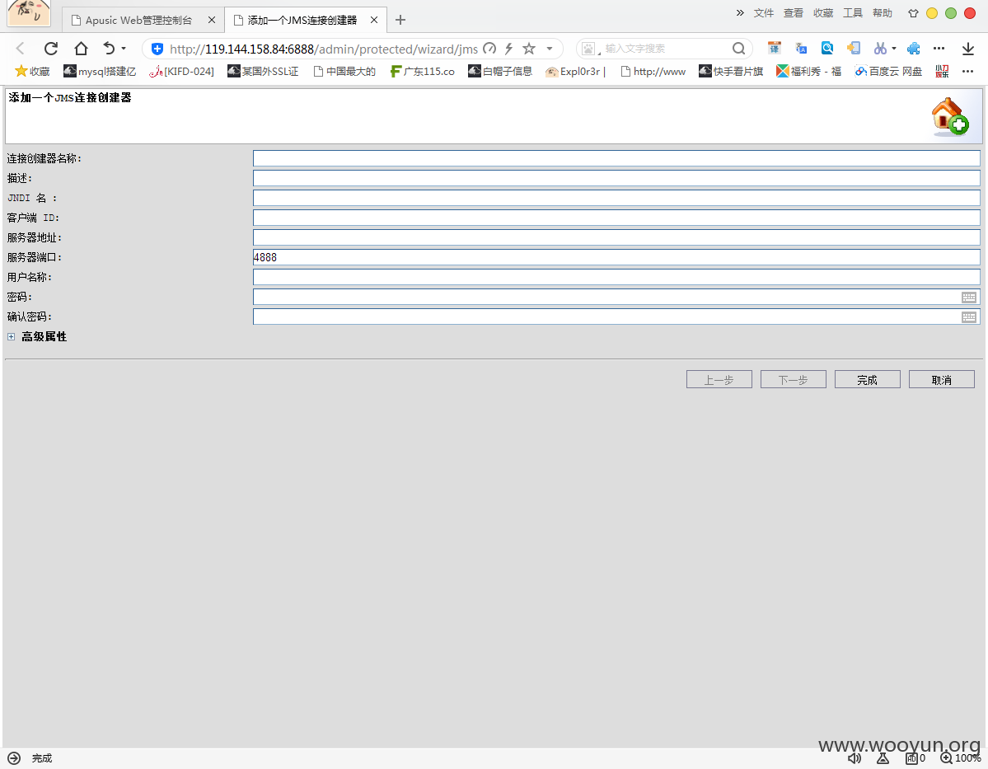The width and height of the screenshot is (988, 769).
Task: Click the 完成 finish button
Action: coord(867,379)
